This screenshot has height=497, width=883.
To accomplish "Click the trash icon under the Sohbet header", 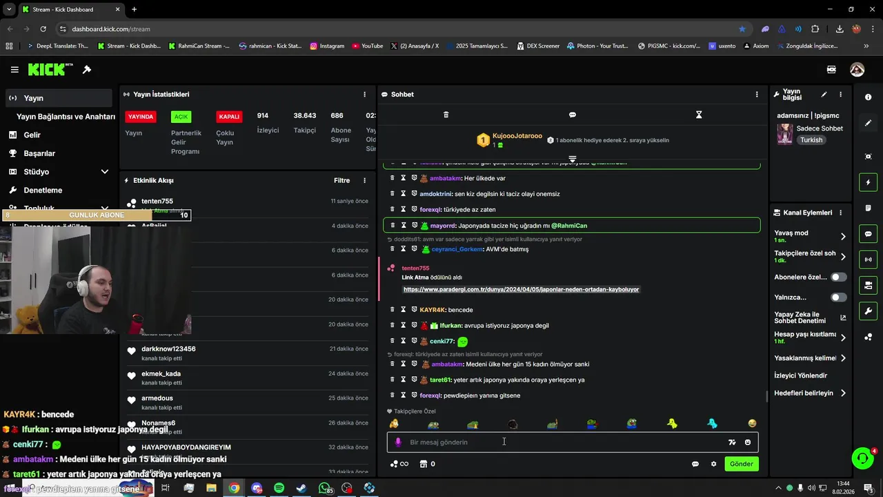I will [446, 115].
